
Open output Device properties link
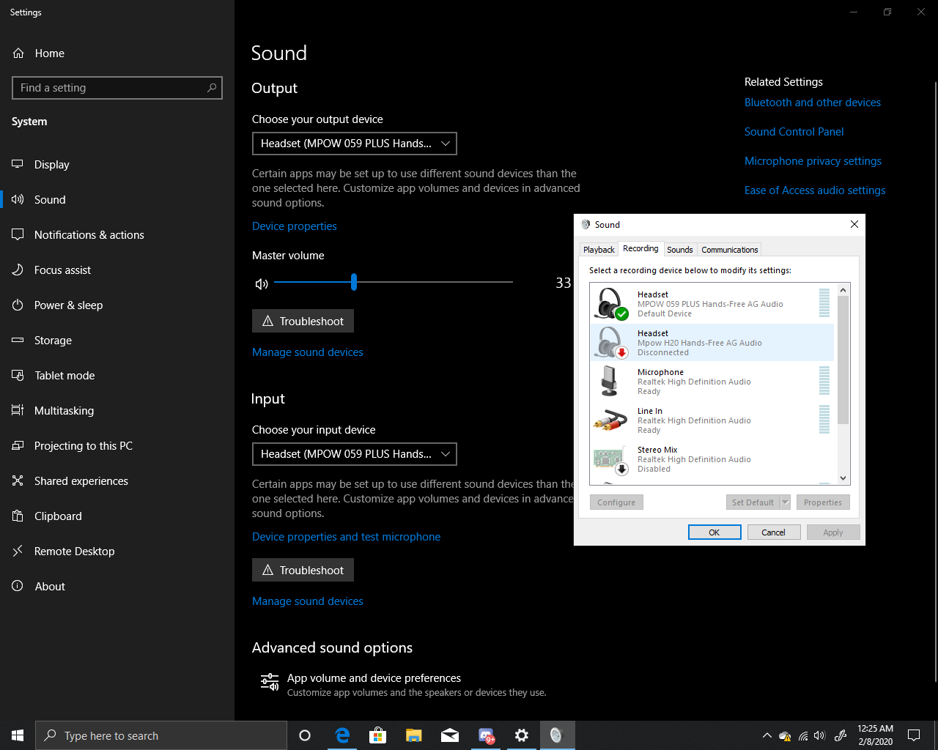(295, 226)
